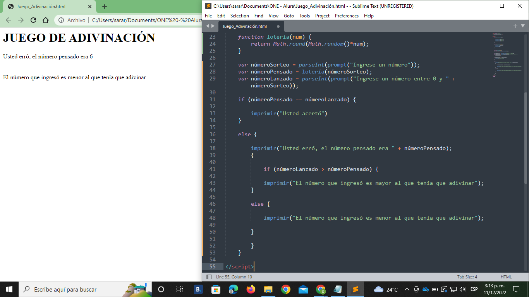Show hidden system tray icons
The image size is (529, 297).
point(407,289)
